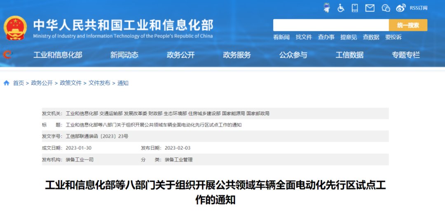Viewport: 445px width, 220px height.
Task: Click the 分类 value 装备工业管理
Action: [178, 160]
